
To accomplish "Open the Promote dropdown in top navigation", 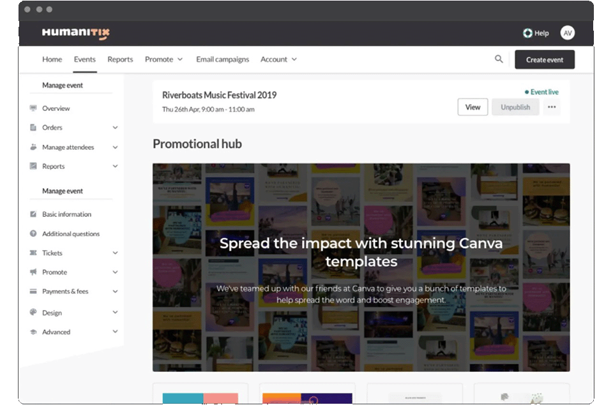I will (163, 59).
